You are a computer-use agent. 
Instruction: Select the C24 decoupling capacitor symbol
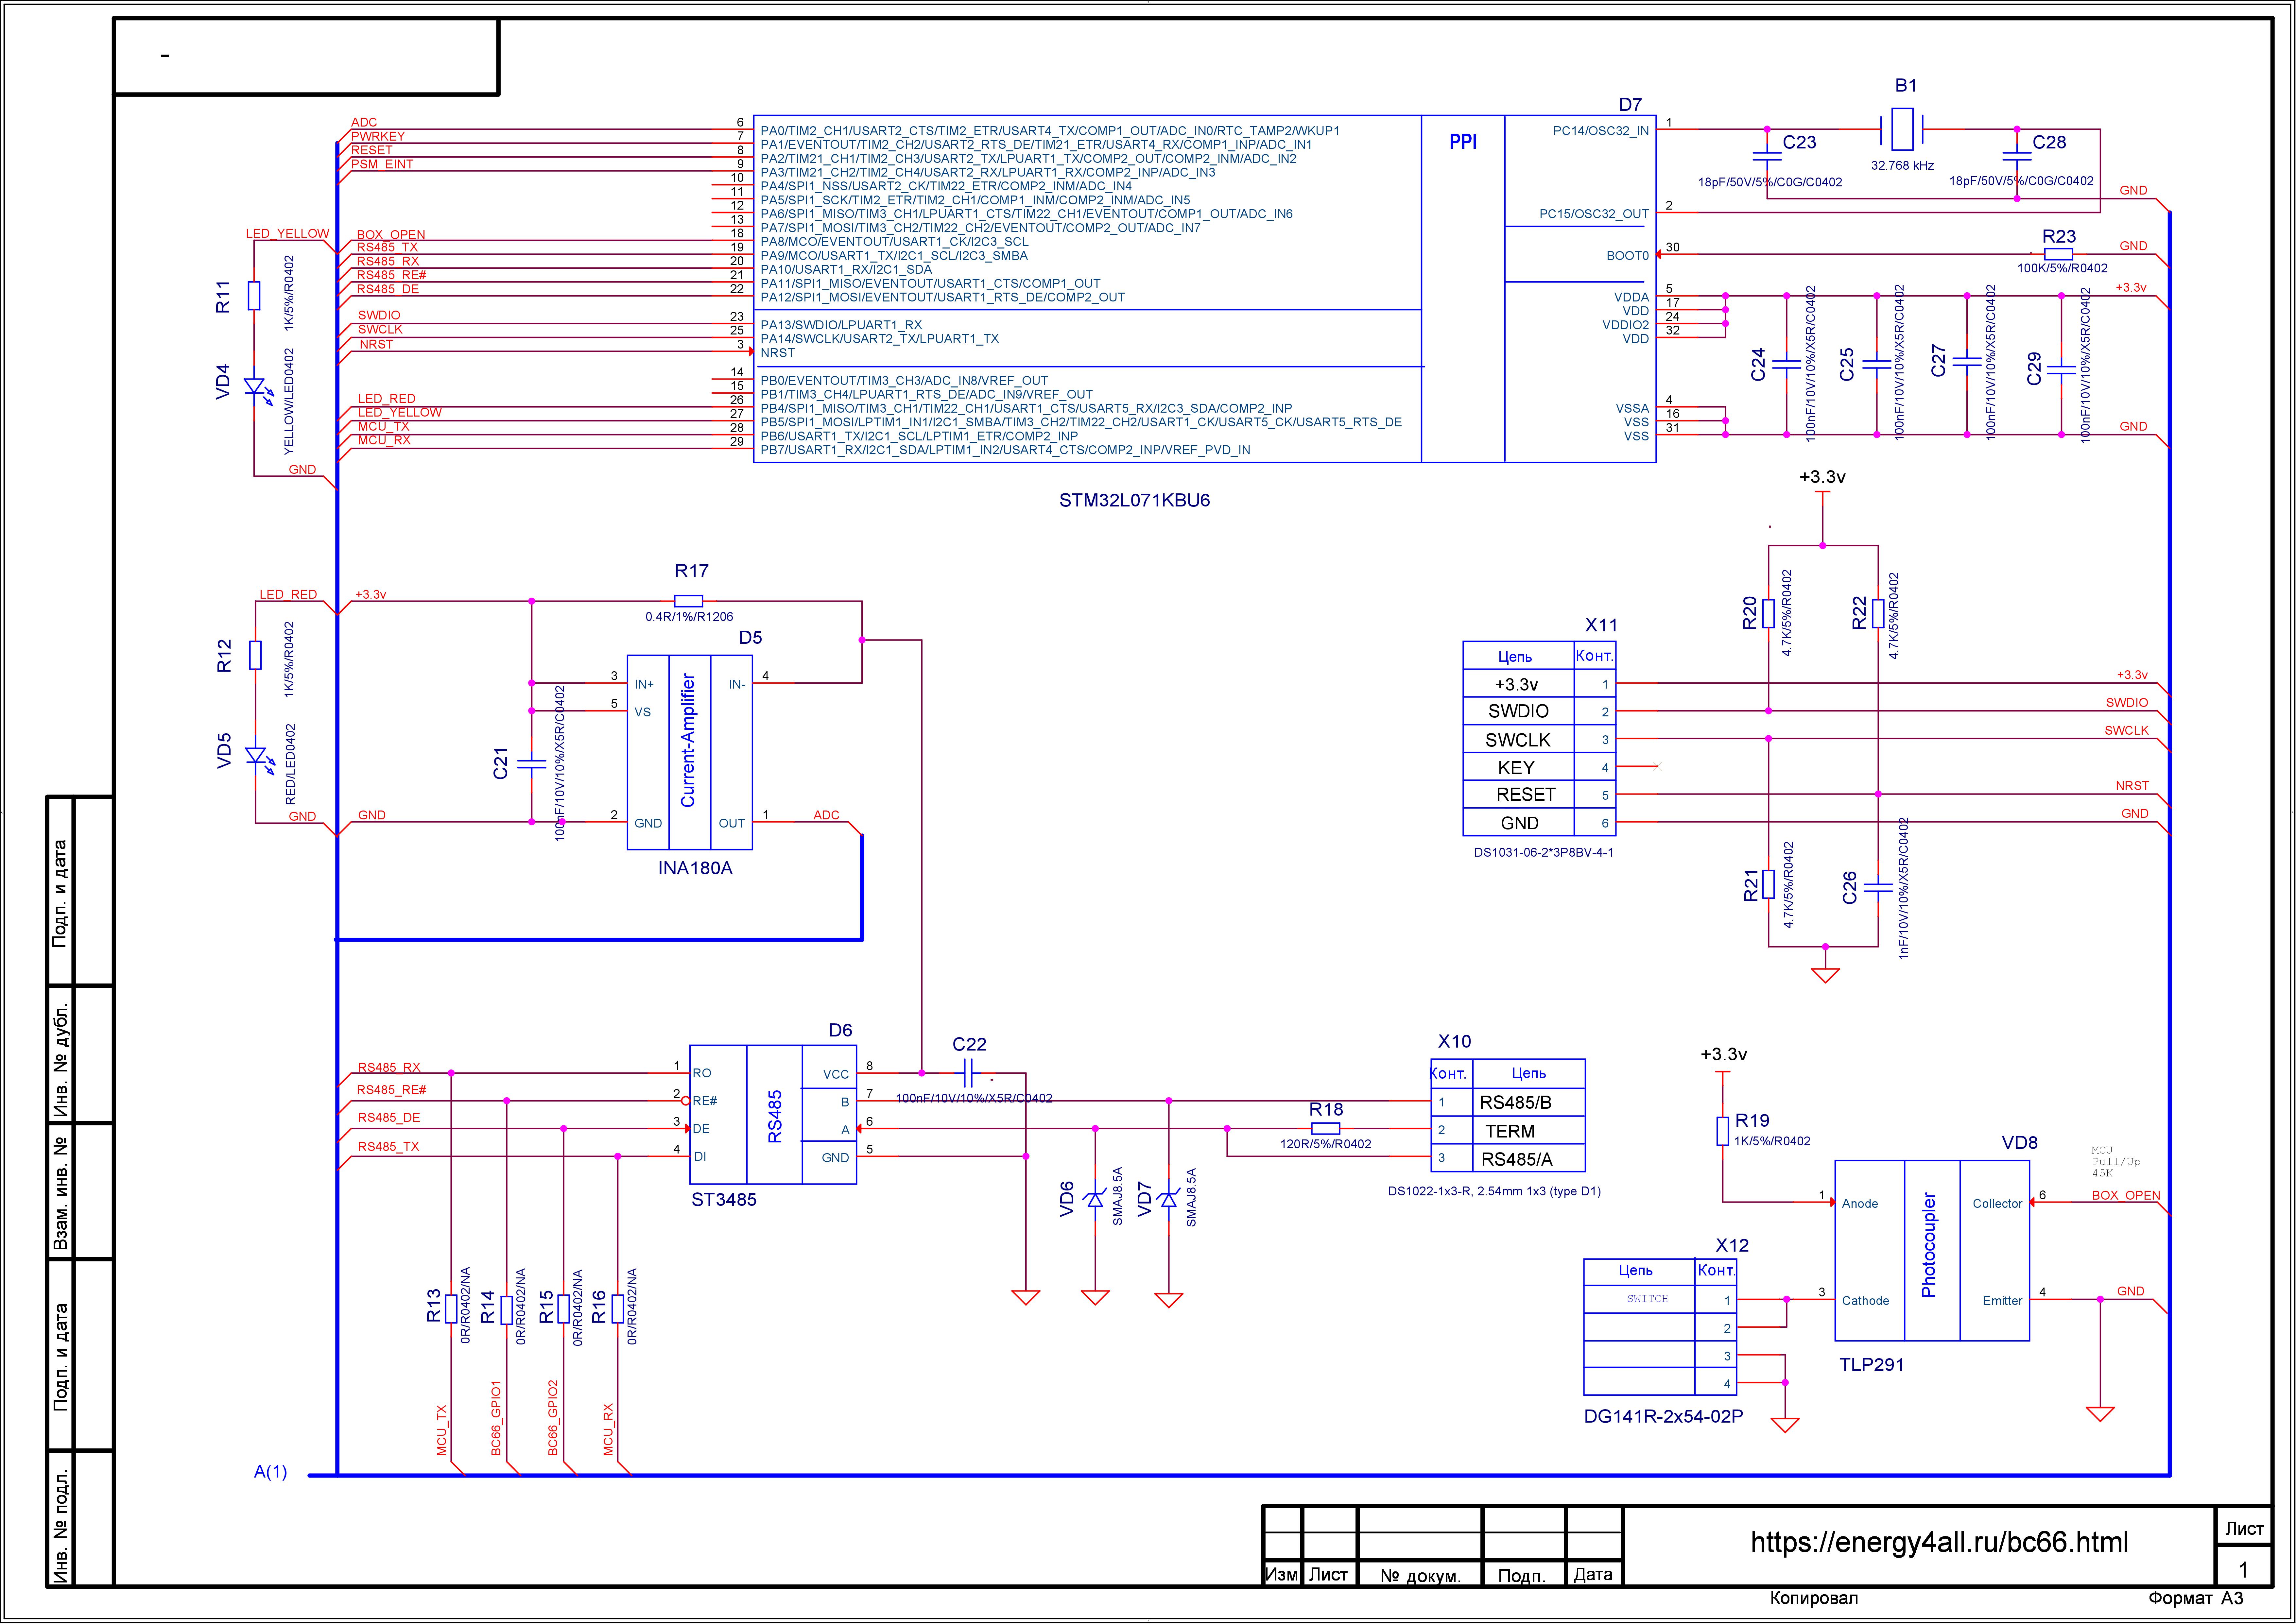coord(1786,365)
